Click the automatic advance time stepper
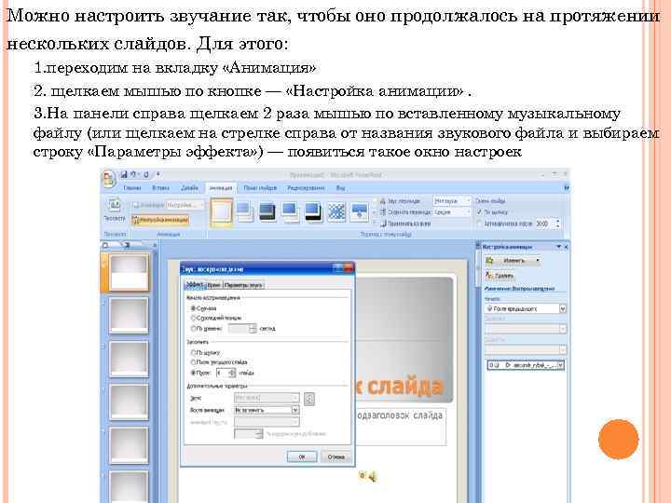Screen dimensions: 671x503 557,224
